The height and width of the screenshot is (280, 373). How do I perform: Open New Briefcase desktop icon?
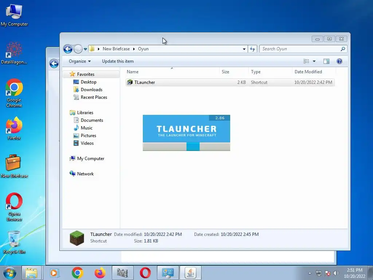(x=14, y=166)
